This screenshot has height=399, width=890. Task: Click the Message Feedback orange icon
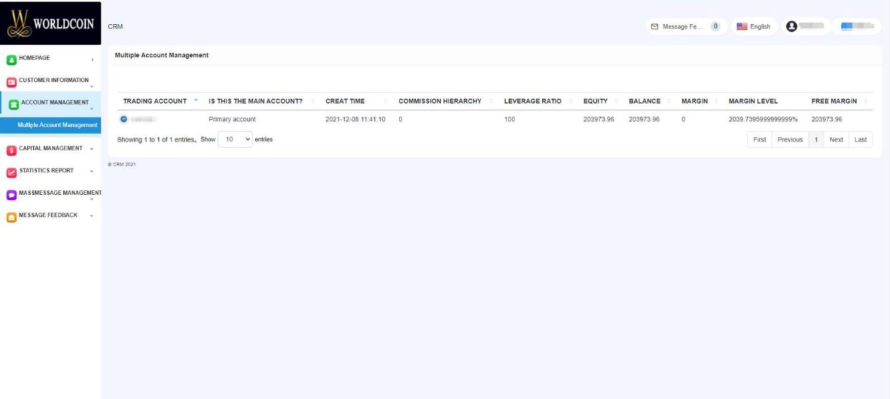(11, 217)
